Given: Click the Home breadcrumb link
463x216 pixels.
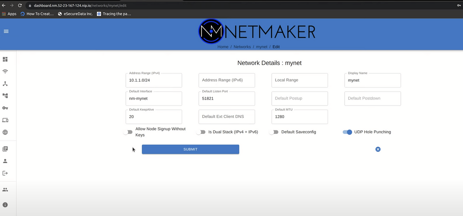Looking at the screenshot, I should (x=223, y=47).
